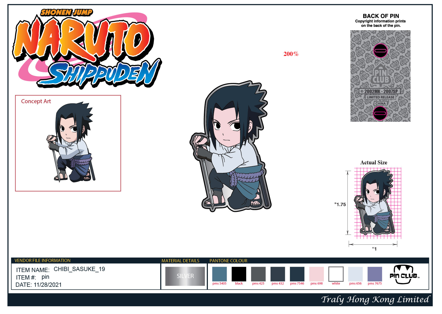Click the item name 'CHIBI_SASUKE_19'
Screen dimensions: 442x314
(x=79, y=269)
